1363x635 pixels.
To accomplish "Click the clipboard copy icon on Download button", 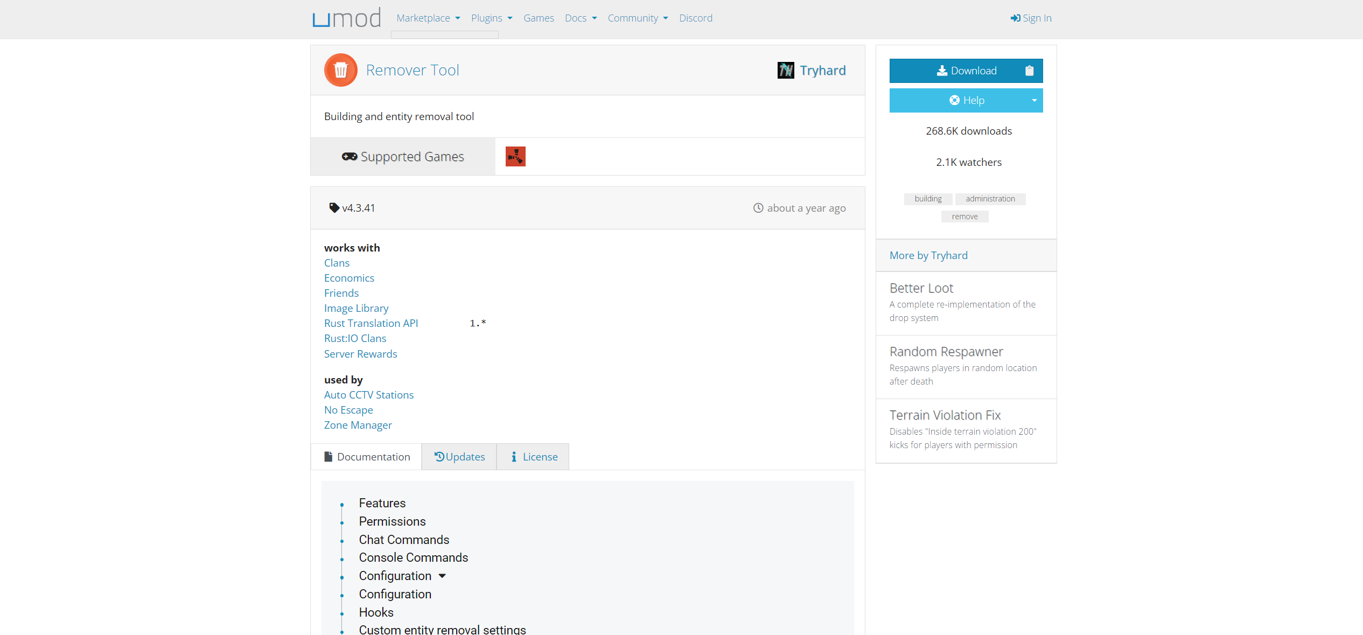I will pos(1029,71).
